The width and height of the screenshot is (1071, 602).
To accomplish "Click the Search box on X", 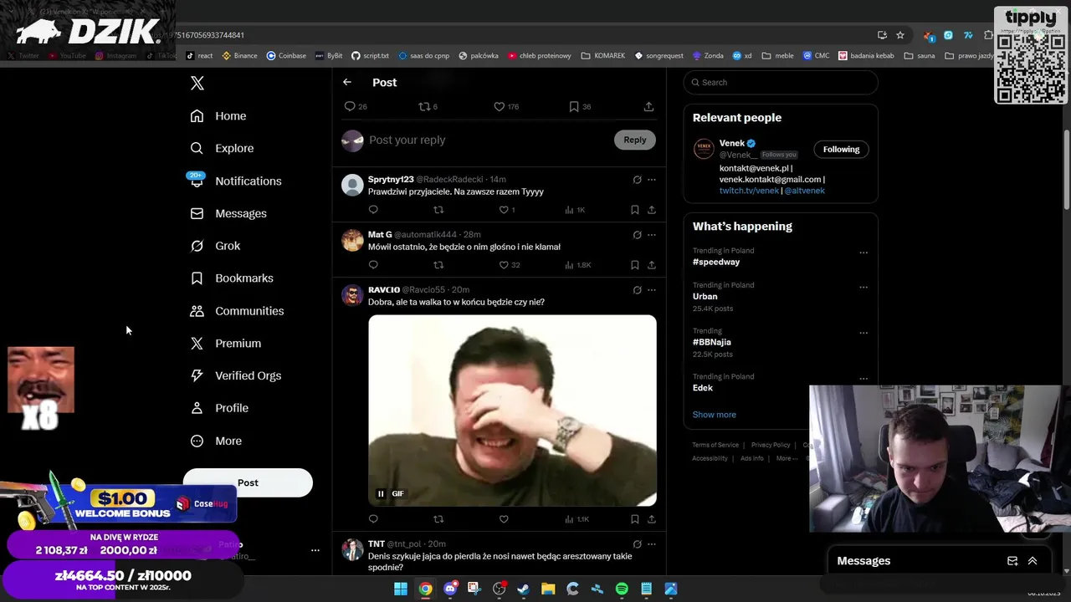I will click(781, 82).
